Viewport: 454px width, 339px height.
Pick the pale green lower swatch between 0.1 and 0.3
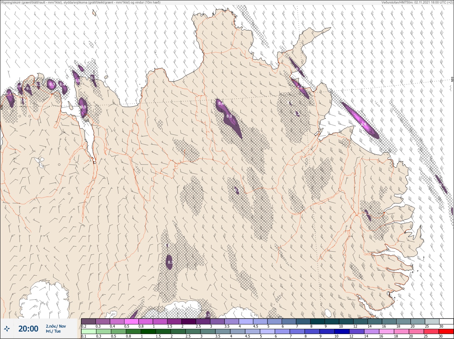pyautogui.click(x=88, y=332)
